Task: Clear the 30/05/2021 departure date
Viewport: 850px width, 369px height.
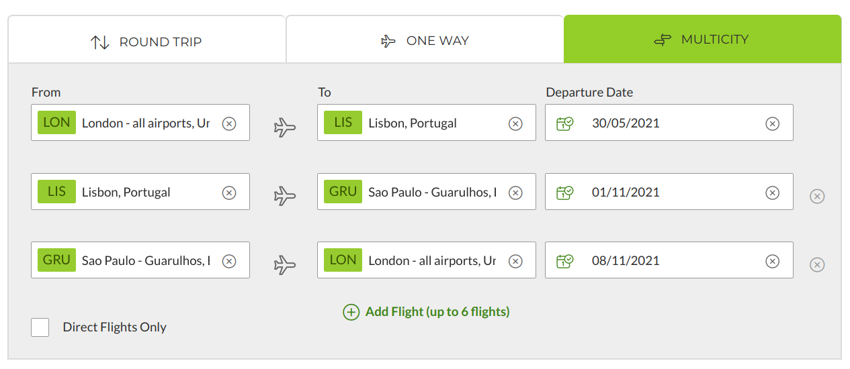Action: coord(773,123)
